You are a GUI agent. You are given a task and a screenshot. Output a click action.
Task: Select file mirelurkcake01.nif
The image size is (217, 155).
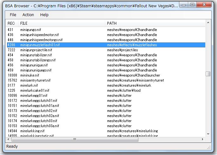pos(35,90)
